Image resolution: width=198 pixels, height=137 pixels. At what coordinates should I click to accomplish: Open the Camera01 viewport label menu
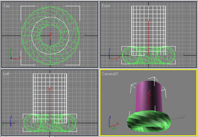click(110, 74)
